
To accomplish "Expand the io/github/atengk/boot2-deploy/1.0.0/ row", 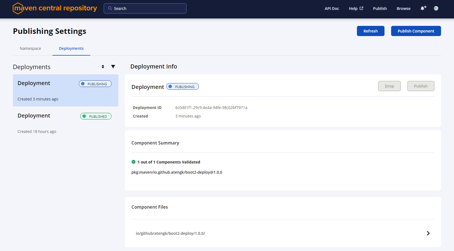I will [170, 233].
